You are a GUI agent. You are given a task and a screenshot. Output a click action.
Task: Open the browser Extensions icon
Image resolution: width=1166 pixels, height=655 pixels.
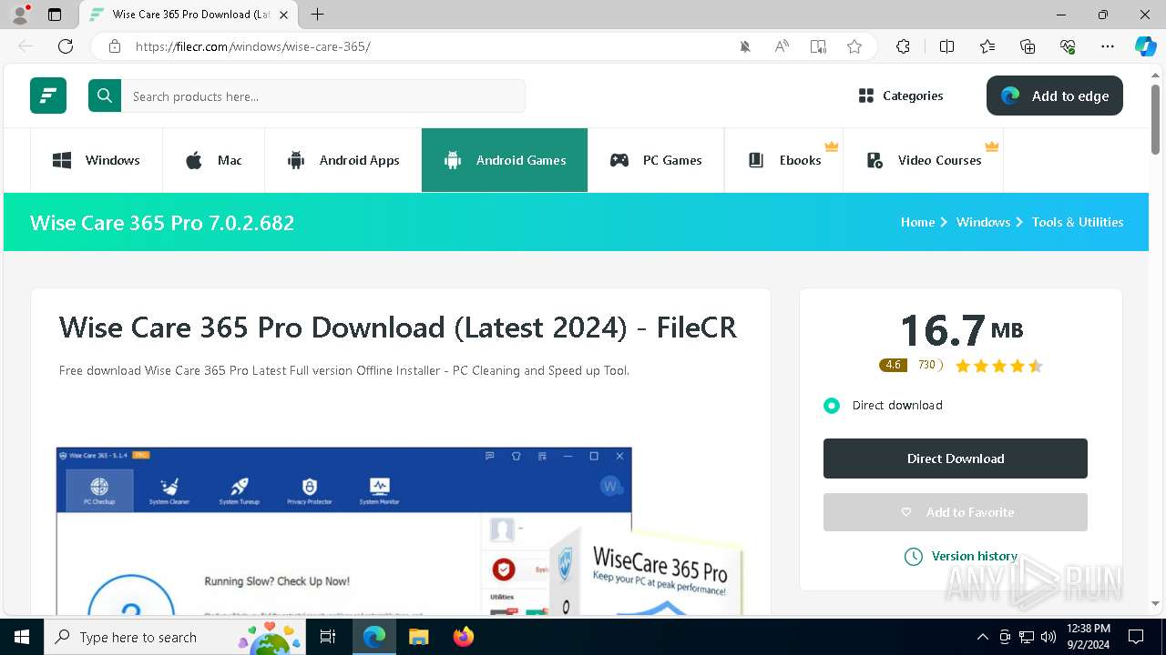(x=903, y=46)
